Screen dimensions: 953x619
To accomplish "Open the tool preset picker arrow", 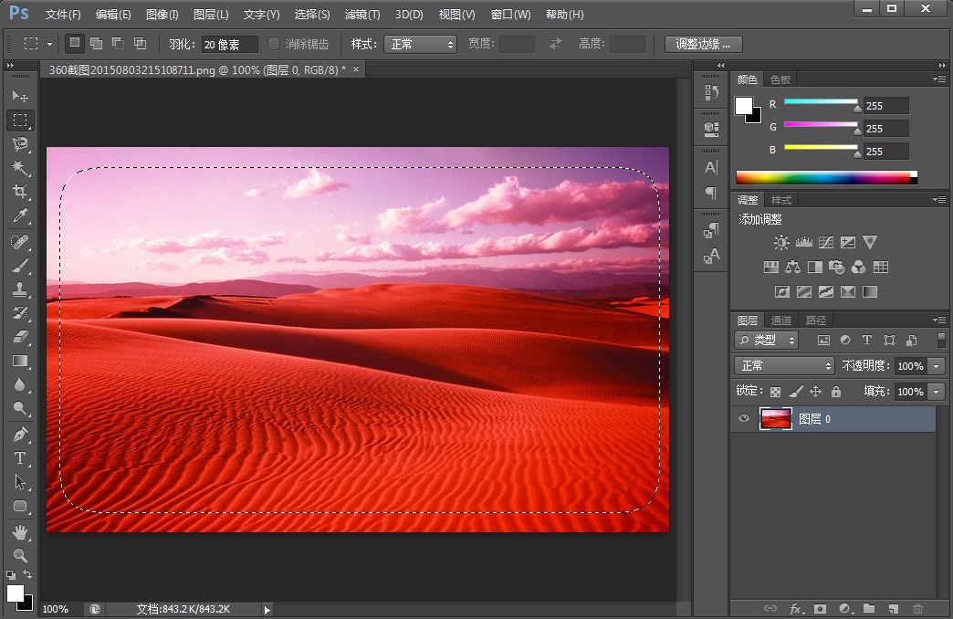I will 50,44.
